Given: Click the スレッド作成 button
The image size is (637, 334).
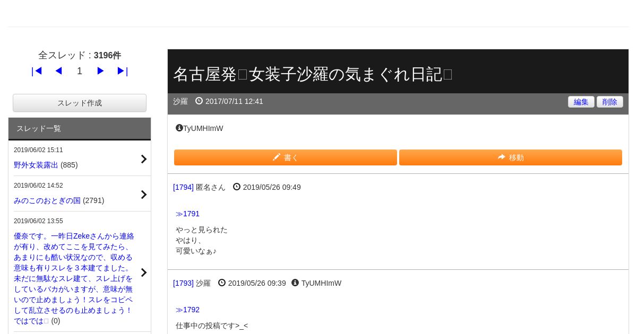Looking at the screenshot, I should [x=80, y=103].
